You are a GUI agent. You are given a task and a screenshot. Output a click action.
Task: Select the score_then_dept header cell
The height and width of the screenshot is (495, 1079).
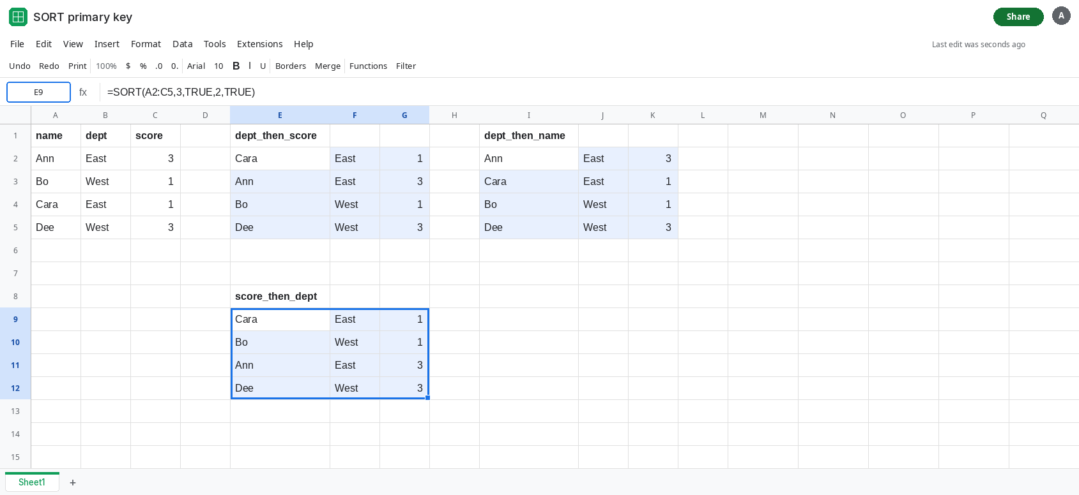[280, 297]
